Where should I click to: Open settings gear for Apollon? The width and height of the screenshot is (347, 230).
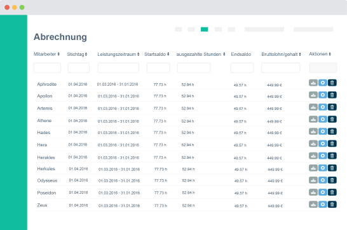(x=323, y=95)
